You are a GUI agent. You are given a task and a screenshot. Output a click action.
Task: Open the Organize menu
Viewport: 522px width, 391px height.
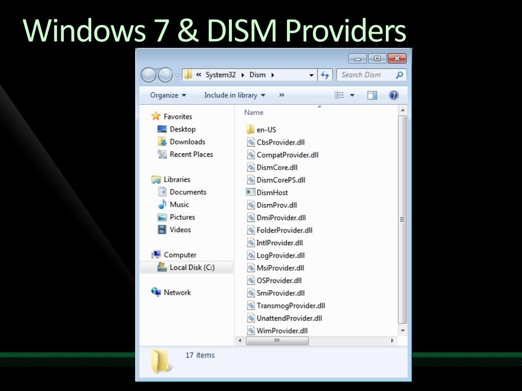coord(168,95)
